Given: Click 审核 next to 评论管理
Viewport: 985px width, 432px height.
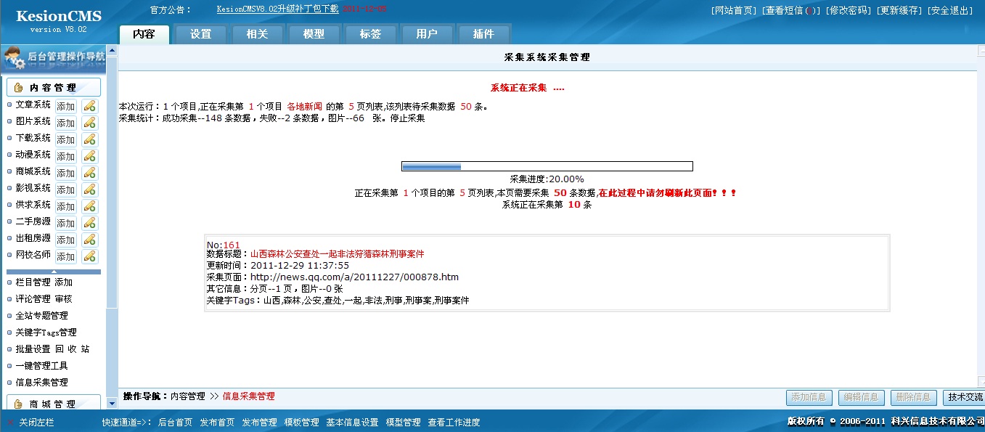Looking at the screenshot, I should pyautogui.click(x=64, y=299).
